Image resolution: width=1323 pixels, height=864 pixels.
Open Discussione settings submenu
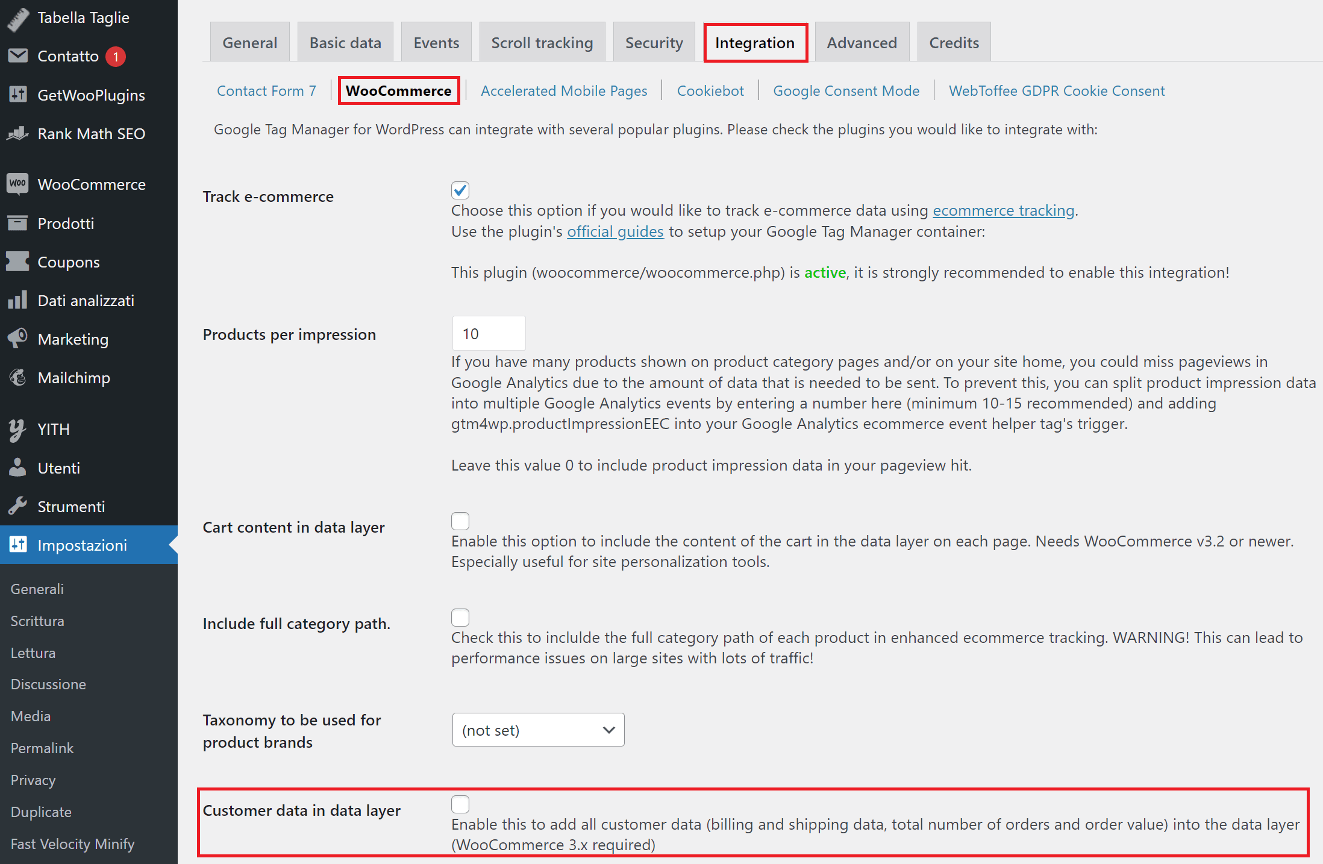[48, 684]
